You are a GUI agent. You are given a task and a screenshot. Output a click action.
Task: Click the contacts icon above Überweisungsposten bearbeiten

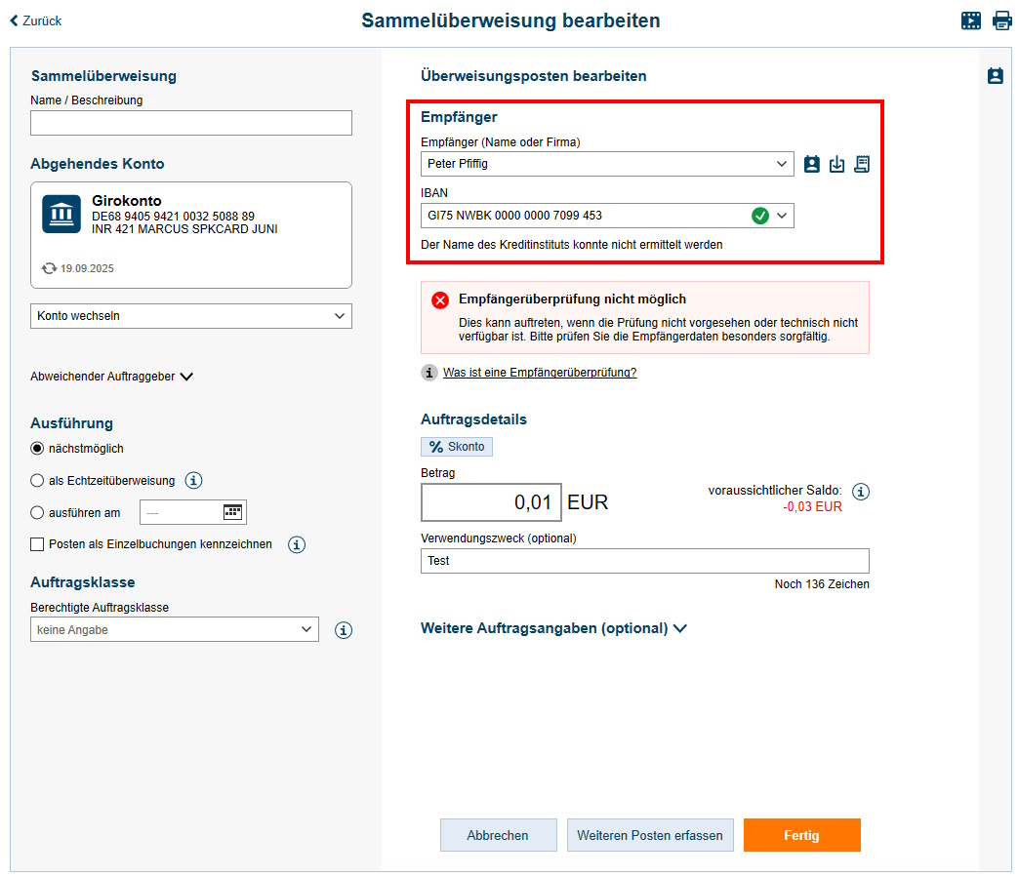click(995, 75)
